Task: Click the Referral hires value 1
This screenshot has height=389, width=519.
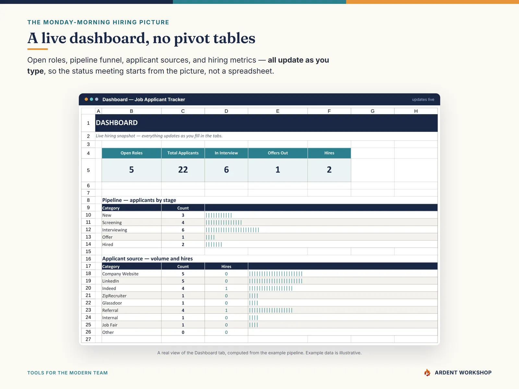Action: (x=226, y=310)
